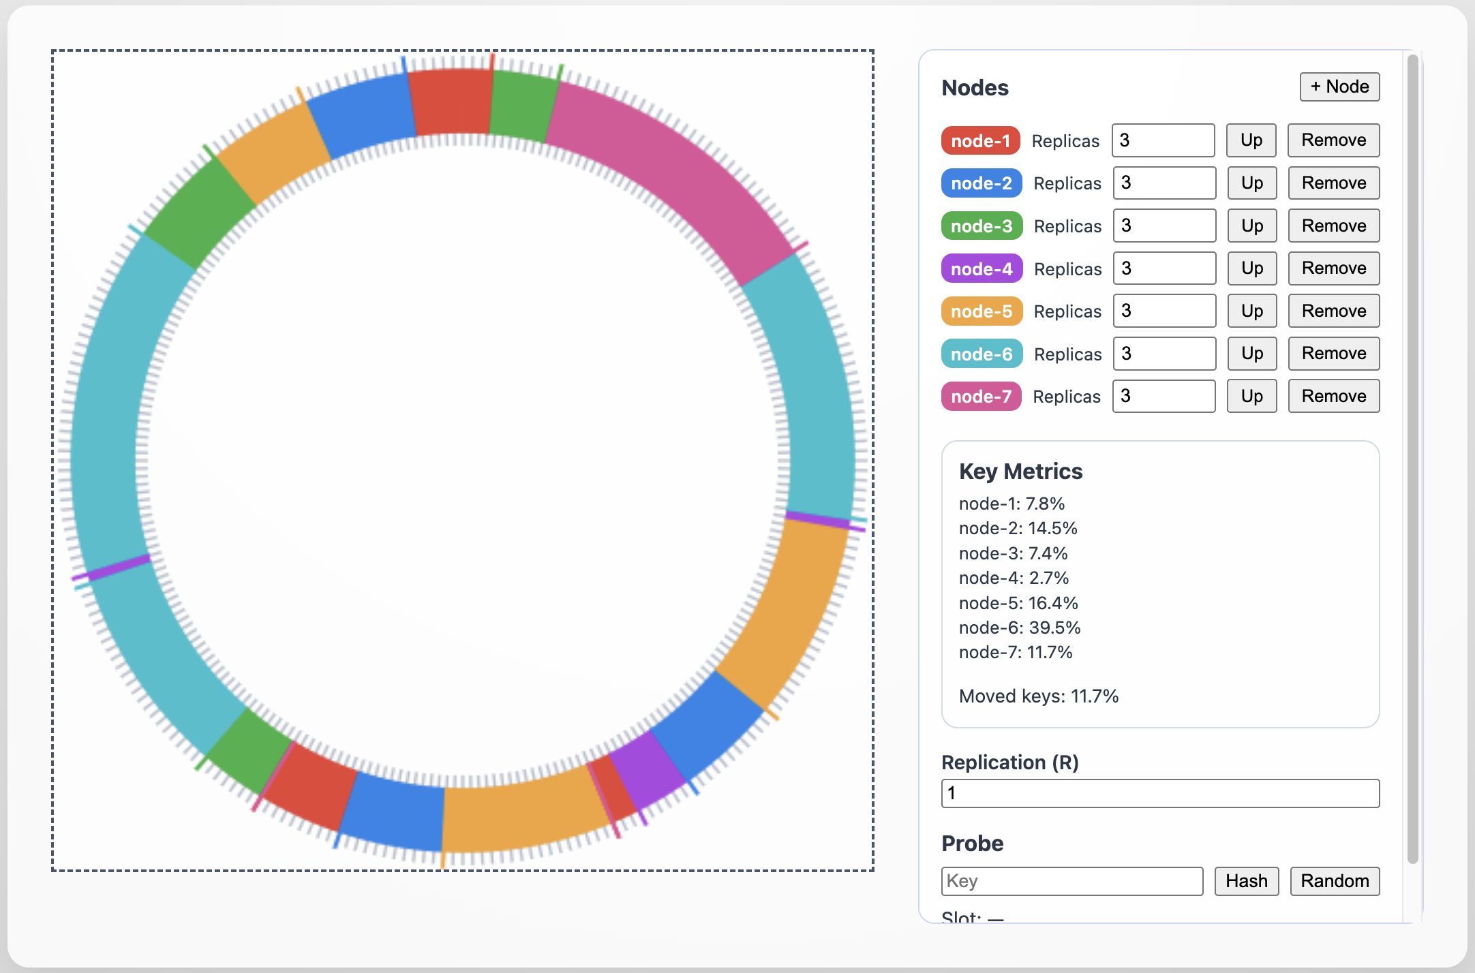This screenshot has height=973, width=1475.
Task: Click the Probe Key input box
Action: (1072, 881)
